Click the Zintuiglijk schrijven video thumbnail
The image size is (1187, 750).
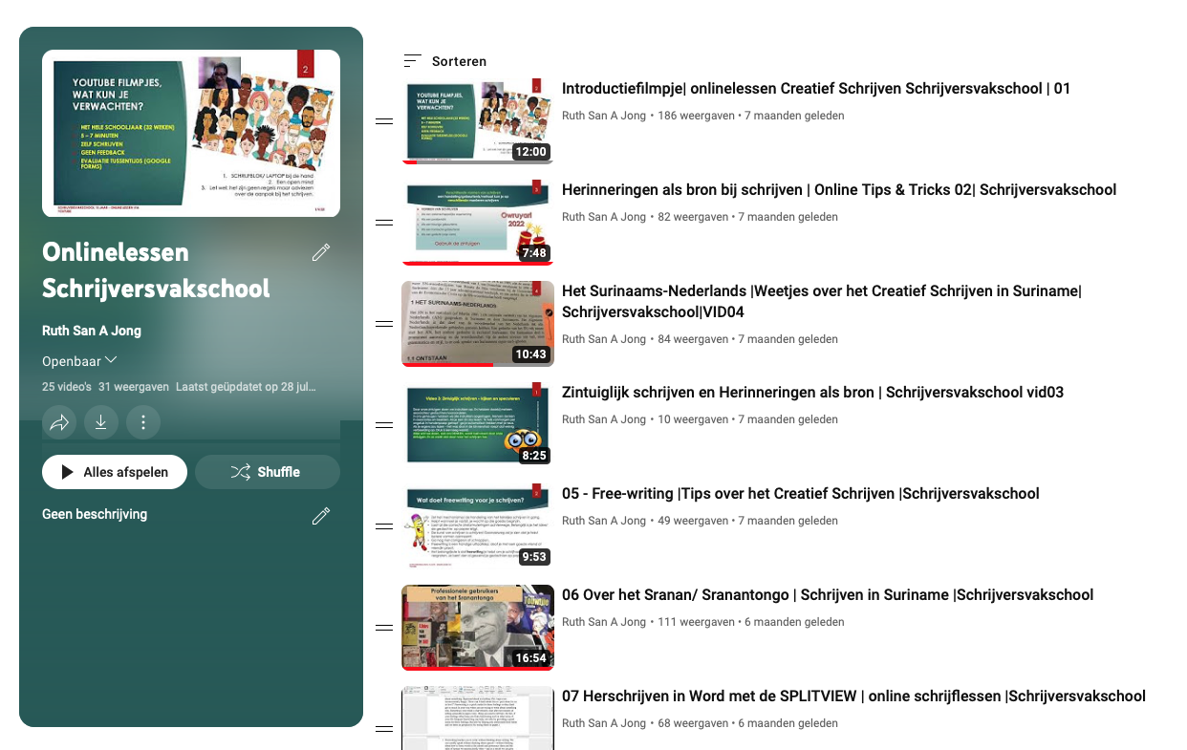tap(477, 423)
